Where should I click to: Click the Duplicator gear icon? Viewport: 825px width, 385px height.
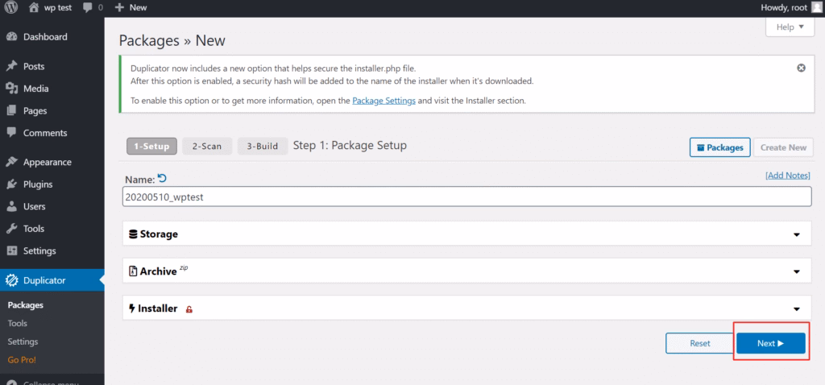(x=11, y=280)
